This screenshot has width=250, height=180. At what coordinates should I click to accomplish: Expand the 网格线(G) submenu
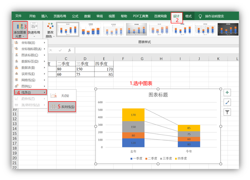click(30, 80)
